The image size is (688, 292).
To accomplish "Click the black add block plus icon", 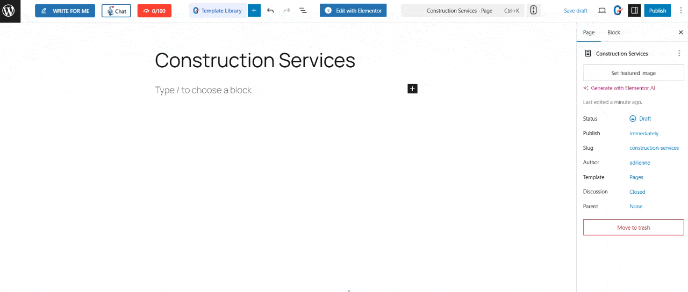I will click(412, 89).
